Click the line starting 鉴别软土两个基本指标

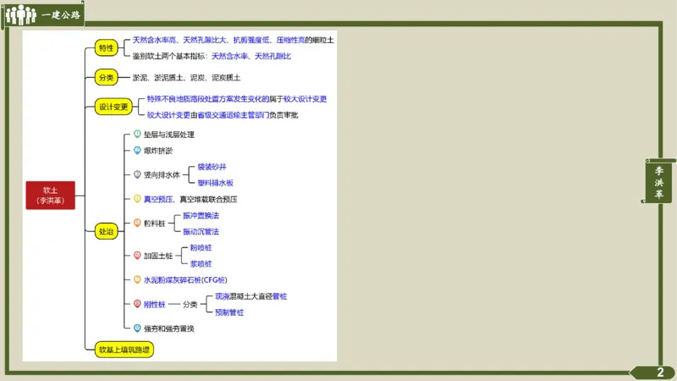(212, 56)
